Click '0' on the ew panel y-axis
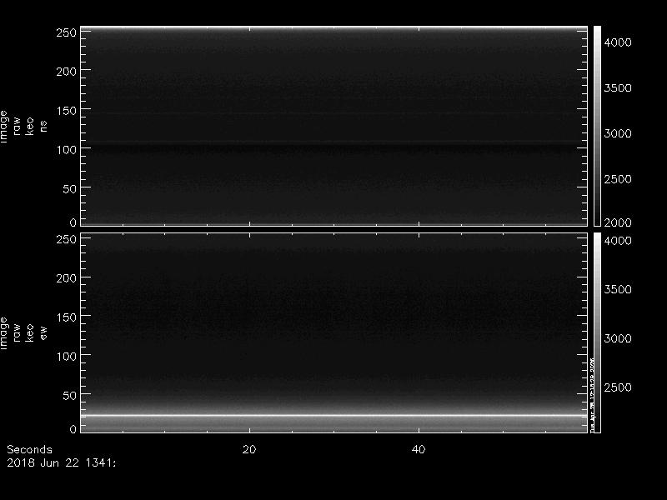The width and height of the screenshot is (667, 500). click(73, 429)
